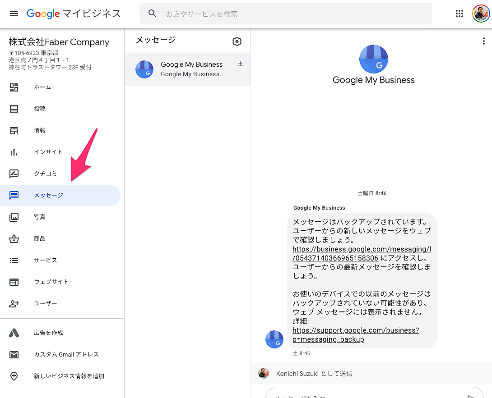This screenshot has width=492, height=398.
Task: Click the 商品 shopping basket icon
Action: 14,239
